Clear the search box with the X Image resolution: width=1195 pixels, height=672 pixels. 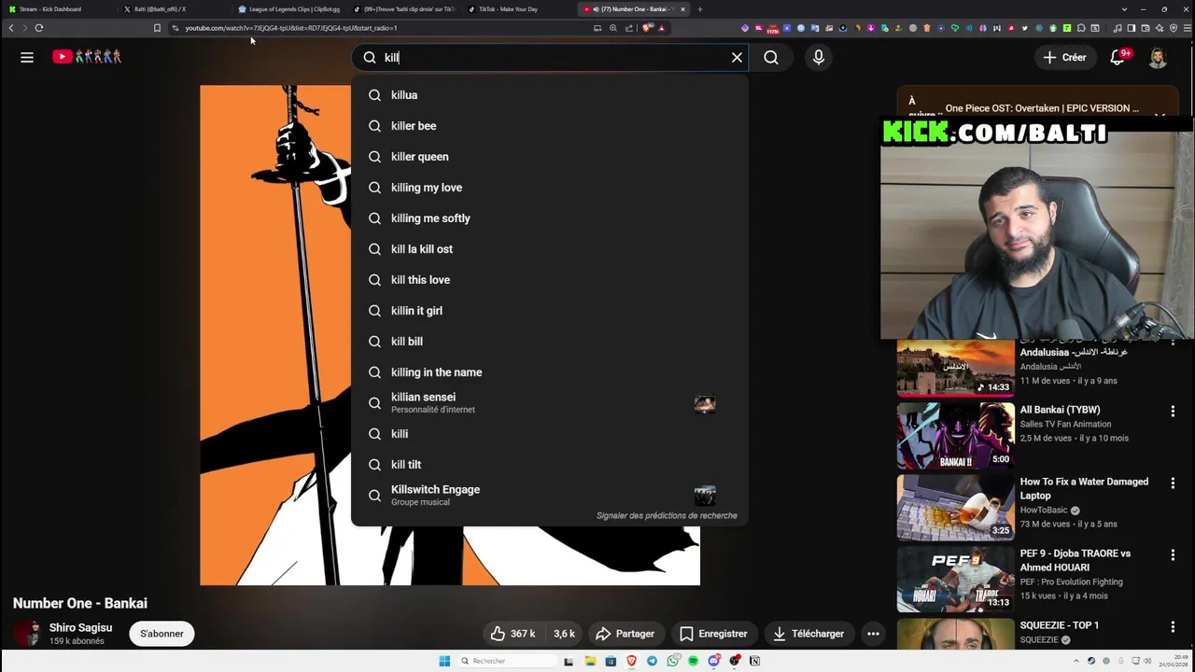click(737, 57)
